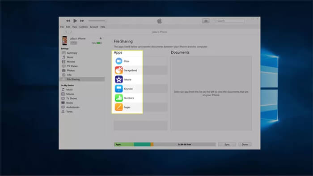Image resolution: width=313 pixels, height=176 pixels.
Task: Eject the iPhone with eject icon
Action: (x=101, y=39)
